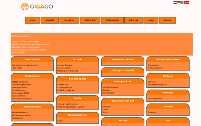The width and height of the screenshot is (201, 126).
Task: Select Kleding en badmode header
Action: click(123, 71)
